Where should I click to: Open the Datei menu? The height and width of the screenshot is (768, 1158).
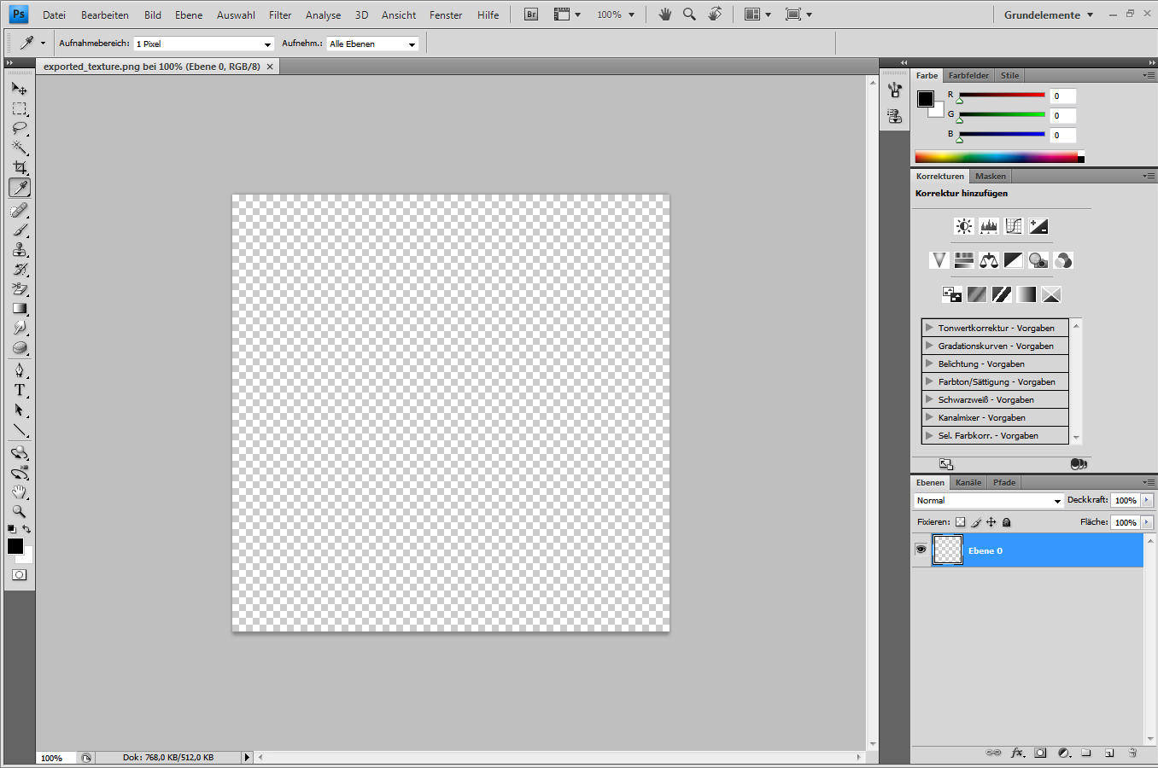click(x=54, y=15)
